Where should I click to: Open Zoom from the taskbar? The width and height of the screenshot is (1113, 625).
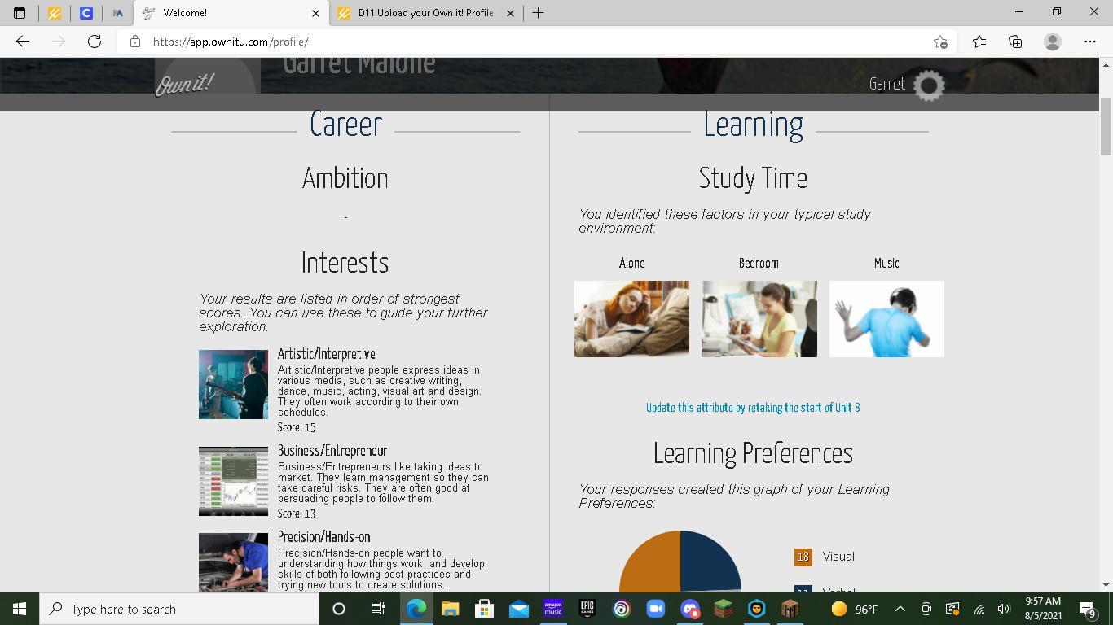655,609
